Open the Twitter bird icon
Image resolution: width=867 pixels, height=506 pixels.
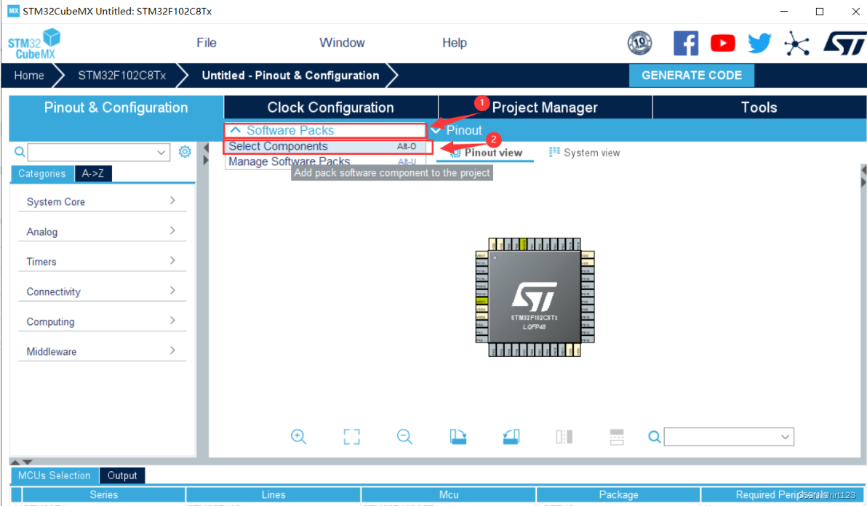[x=760, y=43]
